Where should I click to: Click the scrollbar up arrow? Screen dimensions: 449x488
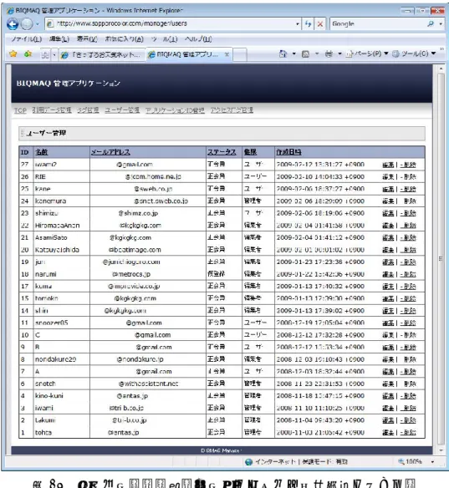pyautogui.click(x=441, y=69)
